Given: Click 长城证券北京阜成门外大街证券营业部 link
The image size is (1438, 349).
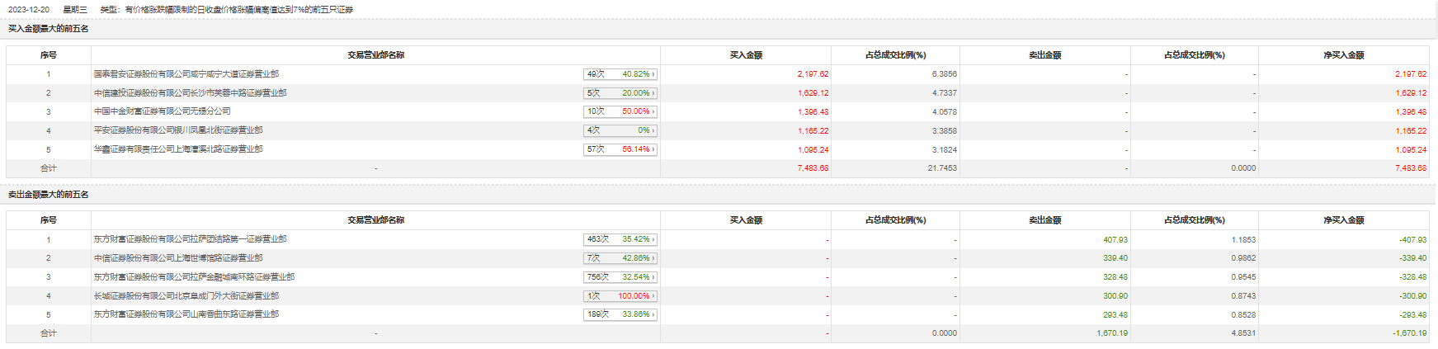Looking at the screenshot, I should [x=186, y=296].
